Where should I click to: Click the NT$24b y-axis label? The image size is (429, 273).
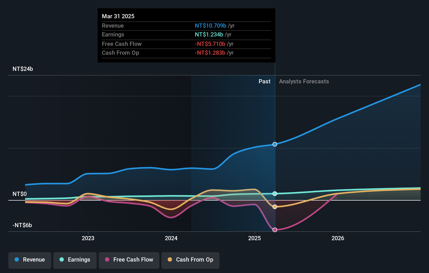pos(23,69)
